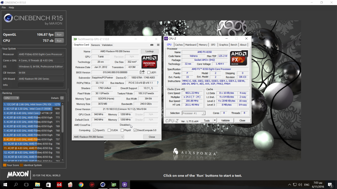Switch to GPU-Z via taskbar icon
Screen dimensions: 337x189
coord(114,185)
